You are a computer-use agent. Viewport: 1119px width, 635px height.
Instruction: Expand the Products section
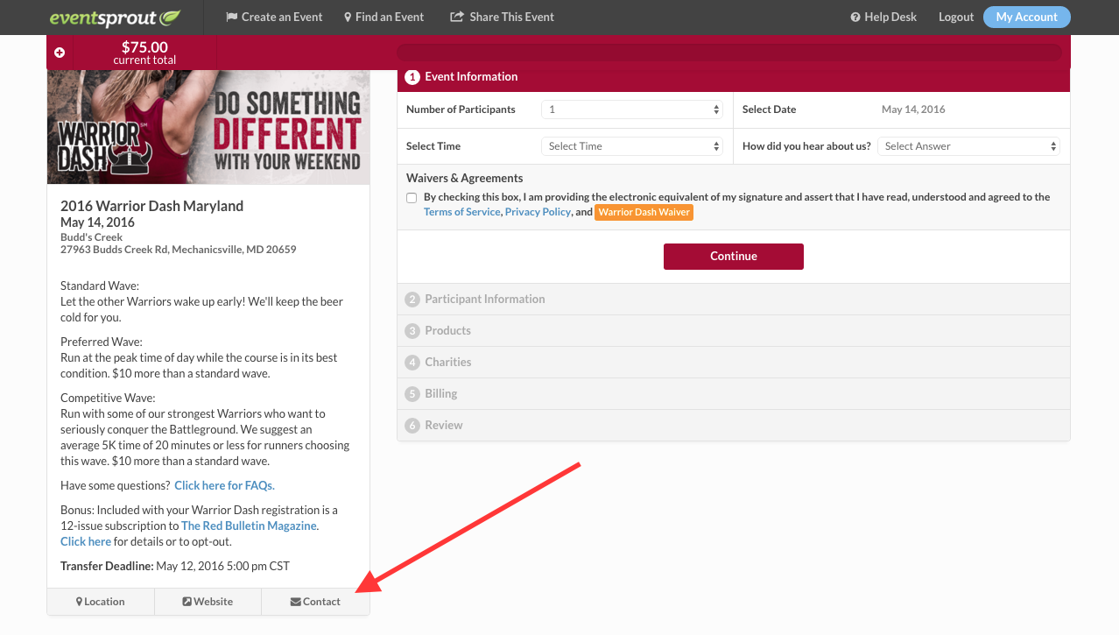(734, 331)
